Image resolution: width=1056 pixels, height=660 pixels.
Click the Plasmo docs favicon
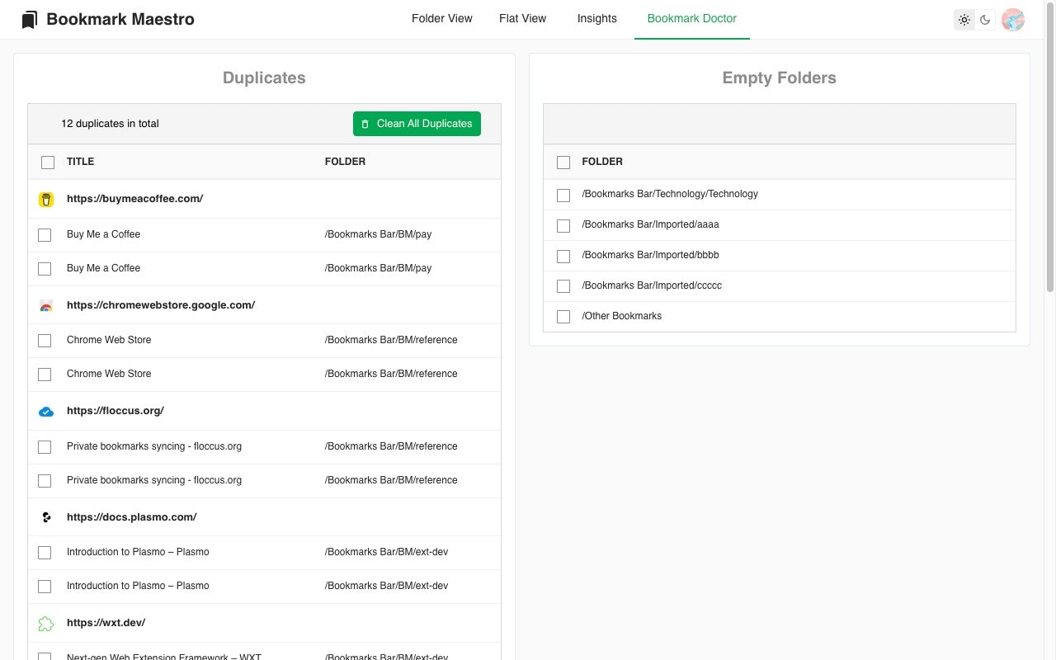(x=45, y=517)
